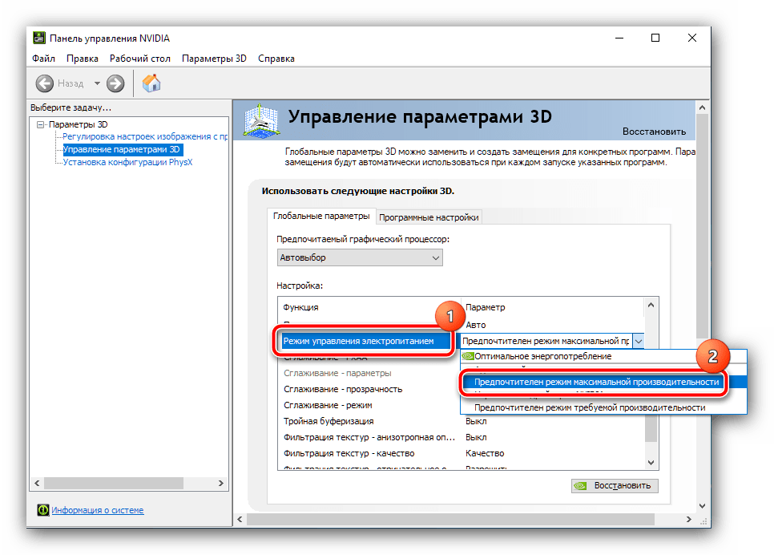The height and width of the screenshot is (555, 774).
Task: Open the Автовыбор graphics processor dropdown
Action: (360, 257)
